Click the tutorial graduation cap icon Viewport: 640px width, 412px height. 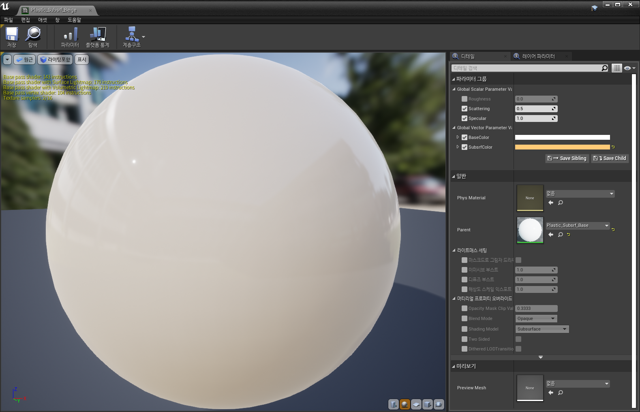[x=594, y=8]
